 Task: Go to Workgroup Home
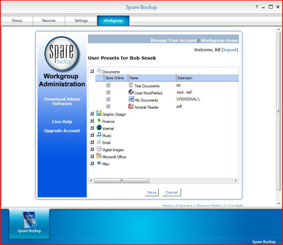pos(219,41)
